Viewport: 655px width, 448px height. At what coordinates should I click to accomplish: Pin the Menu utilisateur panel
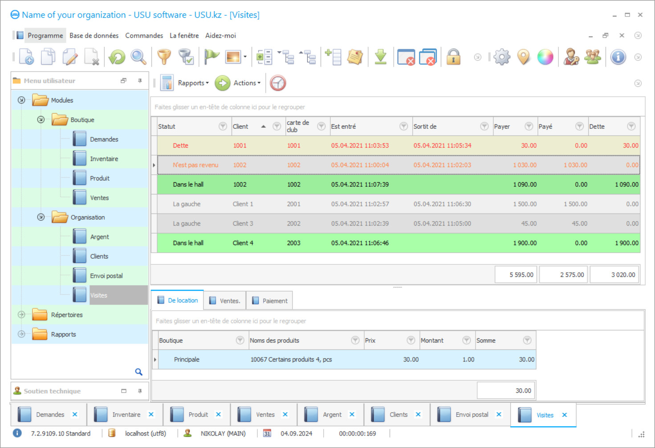[140, 81]
